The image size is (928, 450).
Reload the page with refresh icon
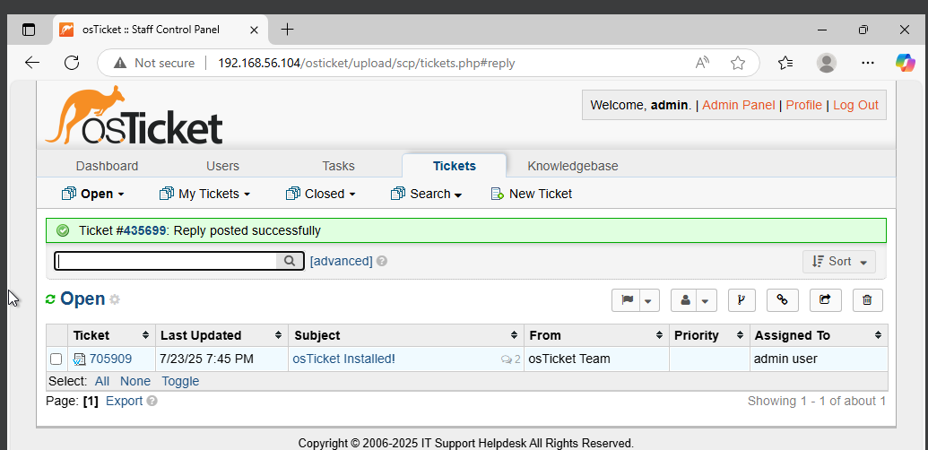(72, 63)
